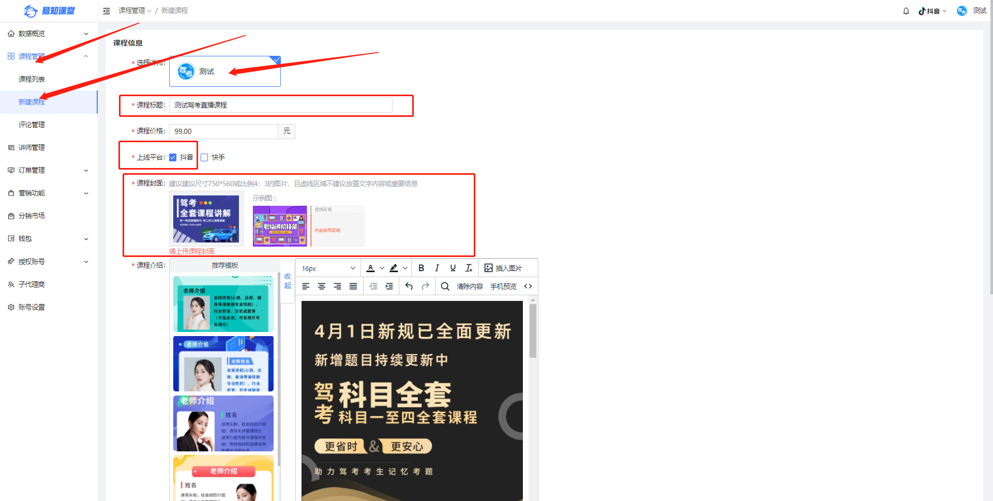
Task: Click the 钱包 wallet icon
Action: [11, 238]
